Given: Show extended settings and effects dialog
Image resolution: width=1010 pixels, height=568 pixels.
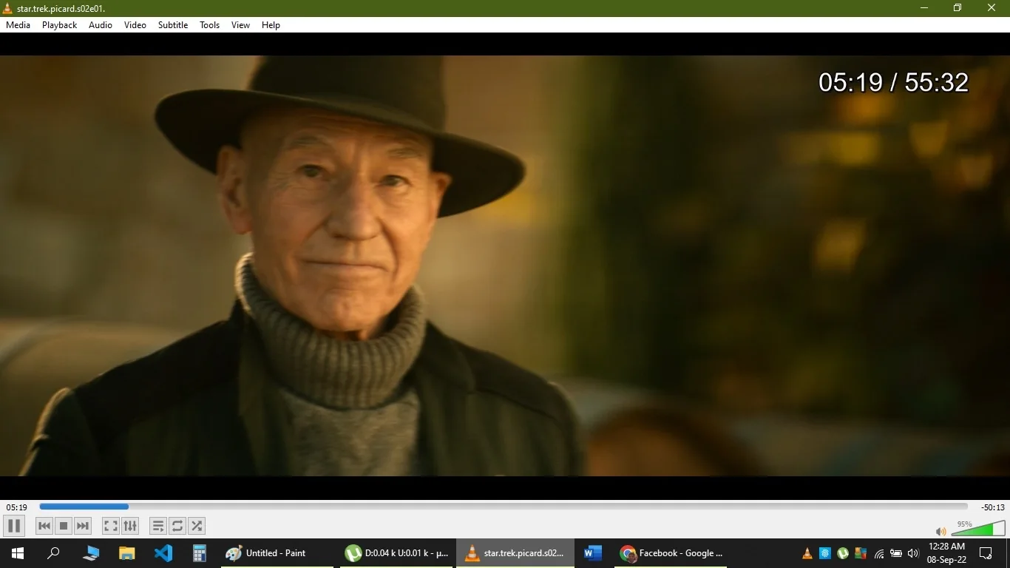Looking at the screenshot, I should pyautogui.click(x=130, y=526).
